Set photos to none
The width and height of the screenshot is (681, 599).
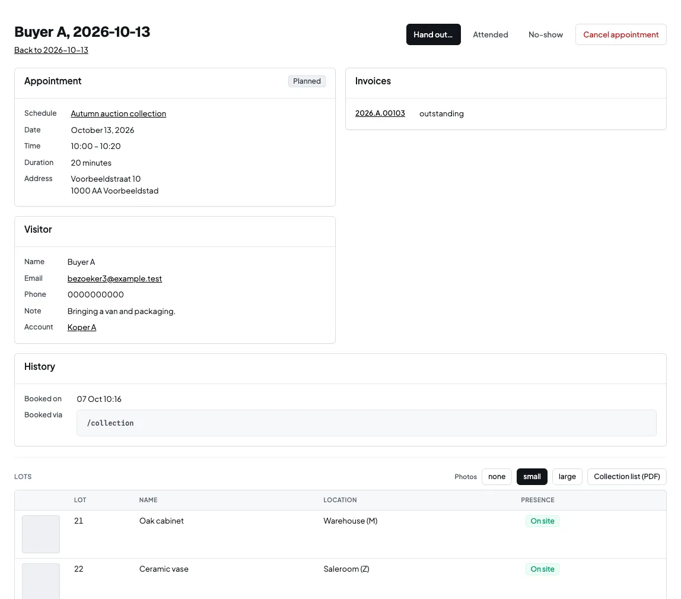click(497, 477)
